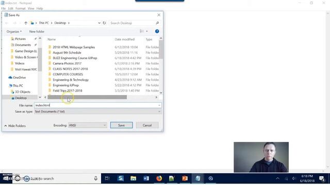Select the Engineering IUPrep folder

click(x=65, y=85)
